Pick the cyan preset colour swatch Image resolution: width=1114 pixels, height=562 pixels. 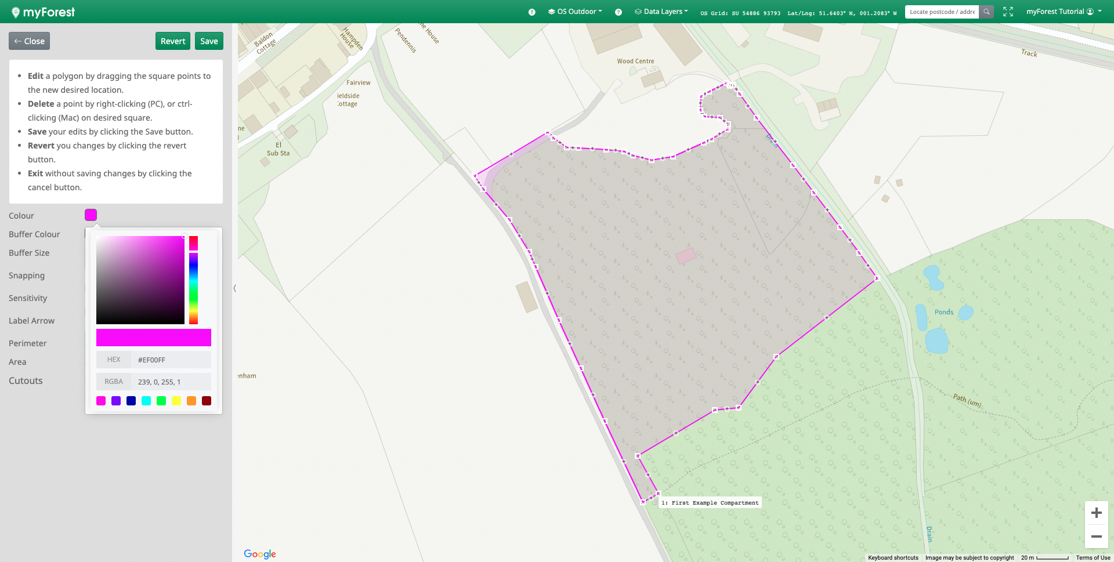(146, 401)
